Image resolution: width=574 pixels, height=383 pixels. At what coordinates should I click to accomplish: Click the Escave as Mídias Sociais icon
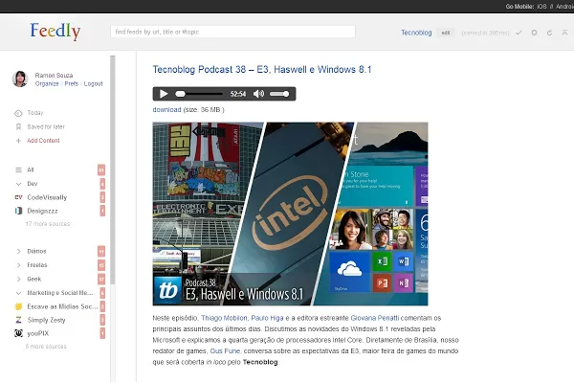(x=18, y=306)
